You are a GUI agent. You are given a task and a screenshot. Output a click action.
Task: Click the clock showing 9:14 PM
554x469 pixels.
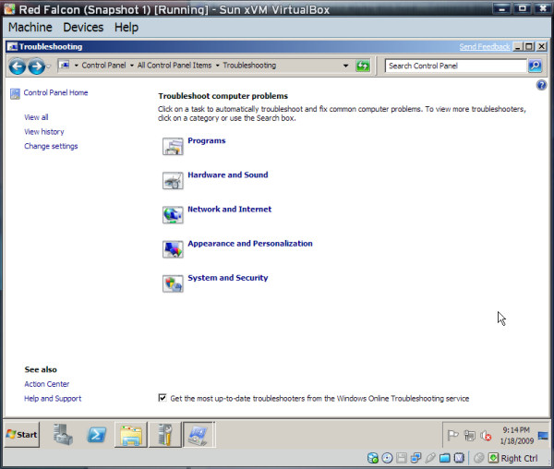pyautogui.click(x=516, y=435)
